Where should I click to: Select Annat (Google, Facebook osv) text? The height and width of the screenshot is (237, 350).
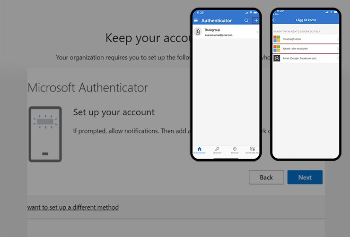pyautogui.click(x=299, y=59)
